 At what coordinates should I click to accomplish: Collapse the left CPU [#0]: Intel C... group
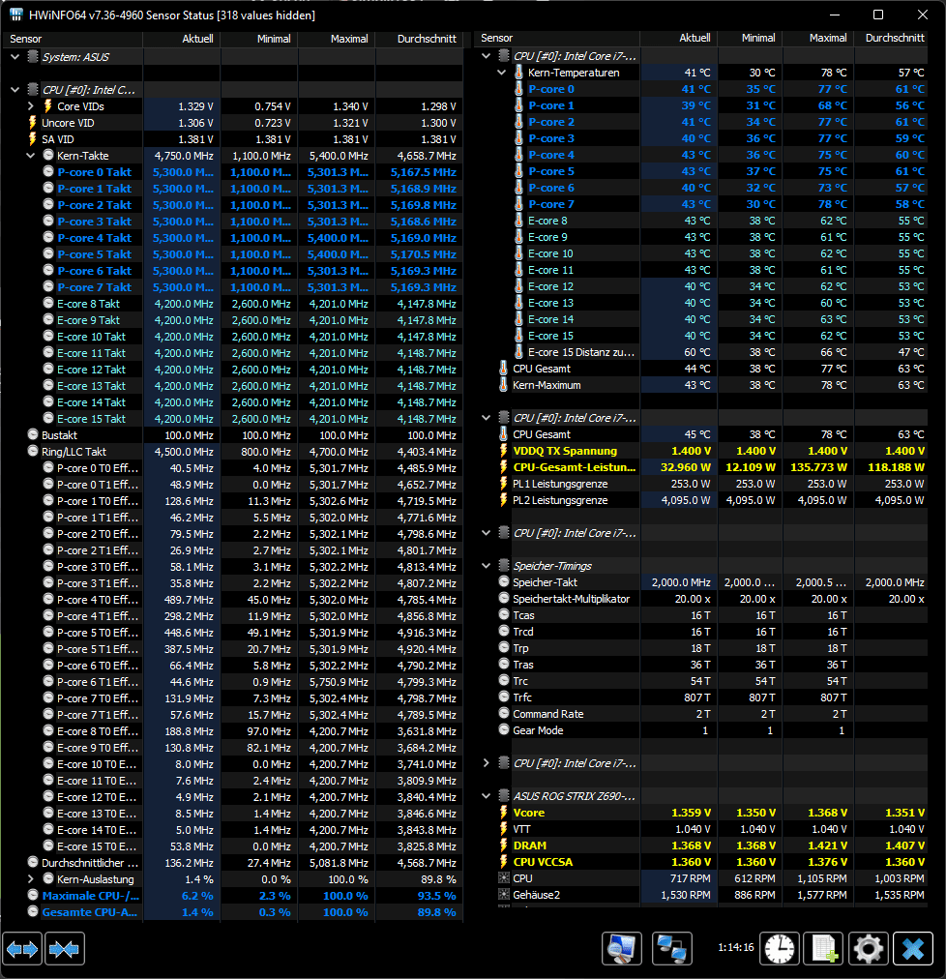coord(15,90)
